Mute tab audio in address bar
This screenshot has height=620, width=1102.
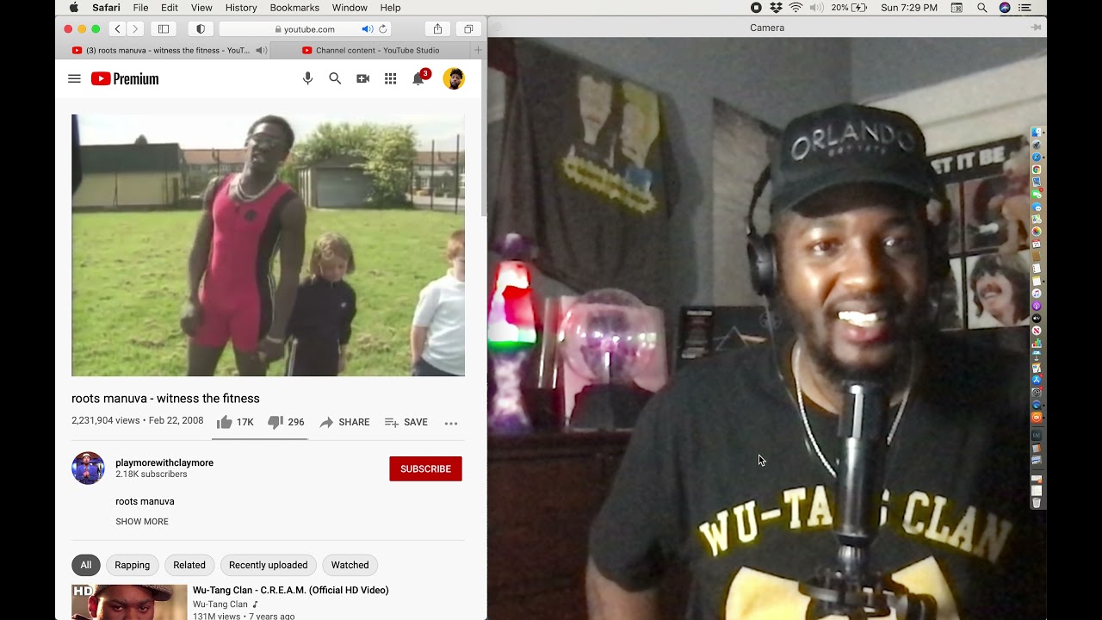[x=367, y=29]
